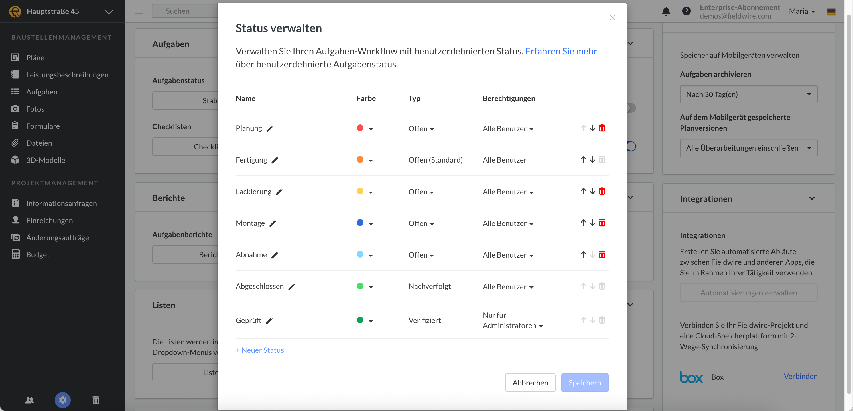
Task: Open Pläne in the sidebar
Action: (35, 57)
